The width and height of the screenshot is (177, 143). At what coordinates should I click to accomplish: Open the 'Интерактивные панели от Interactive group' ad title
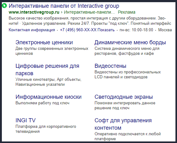pyautogui.click(x=64, y=6)
